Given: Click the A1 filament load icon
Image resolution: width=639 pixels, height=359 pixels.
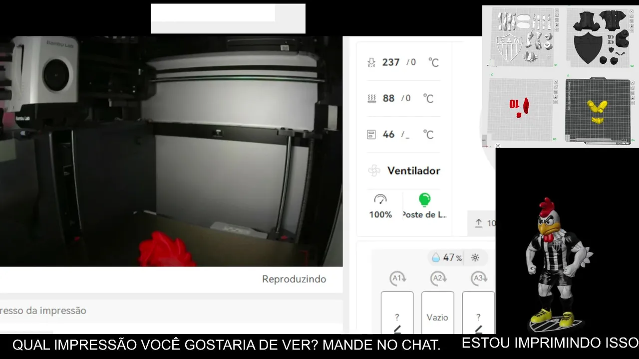Looking at the screenshot, I should point(397,278).
